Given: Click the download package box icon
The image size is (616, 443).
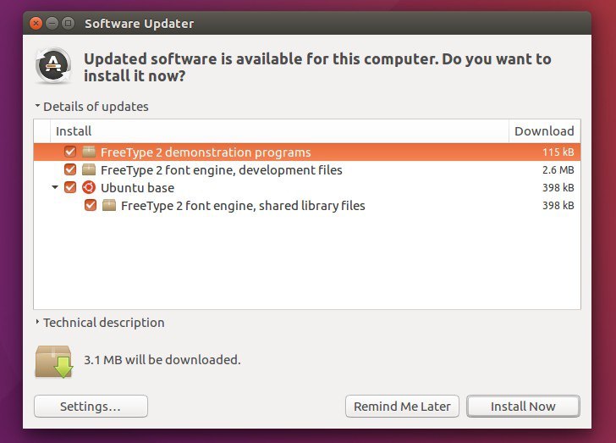Looking at the screenshot, I should (x=53, y=361).
